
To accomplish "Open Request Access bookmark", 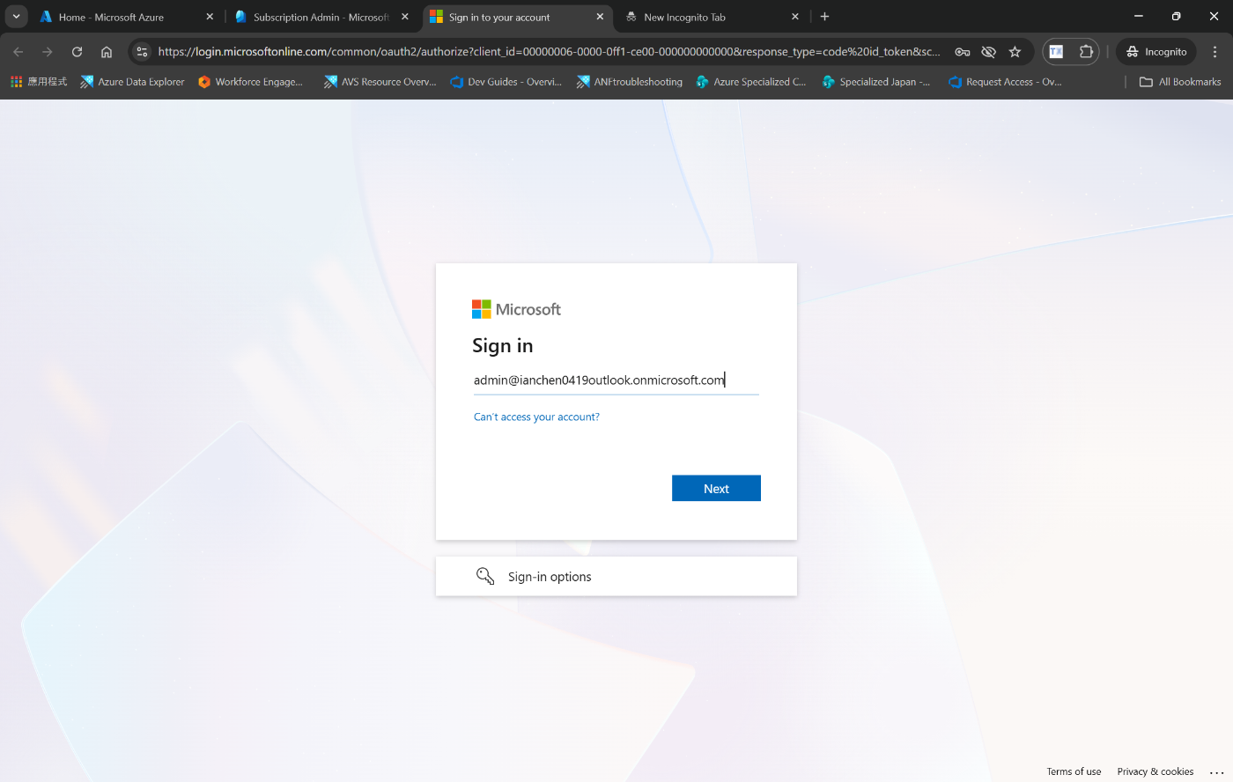I will [x=1005, y=82].
